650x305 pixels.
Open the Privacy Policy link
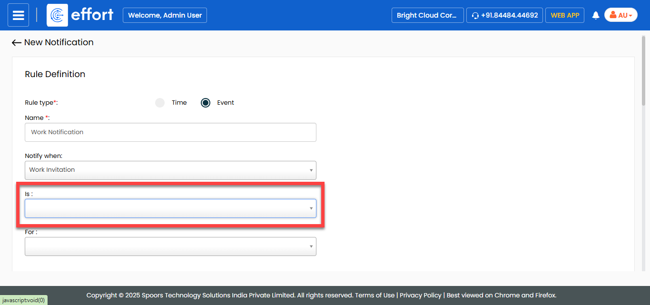[x=420, y=295]
